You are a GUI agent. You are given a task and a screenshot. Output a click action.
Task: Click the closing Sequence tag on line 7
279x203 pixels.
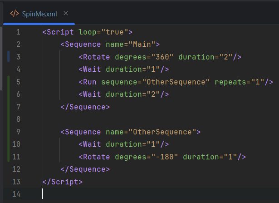[85, 107]
